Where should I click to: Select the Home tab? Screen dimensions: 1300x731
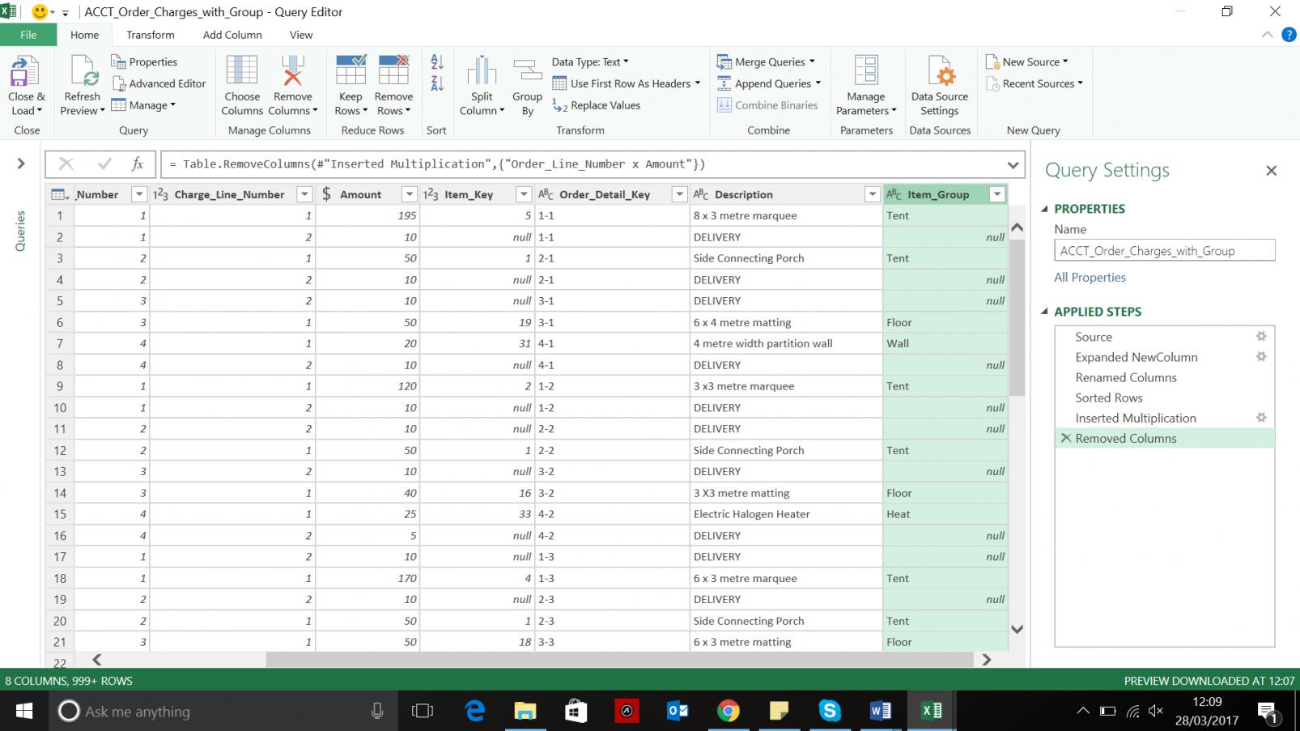[84, 35]
